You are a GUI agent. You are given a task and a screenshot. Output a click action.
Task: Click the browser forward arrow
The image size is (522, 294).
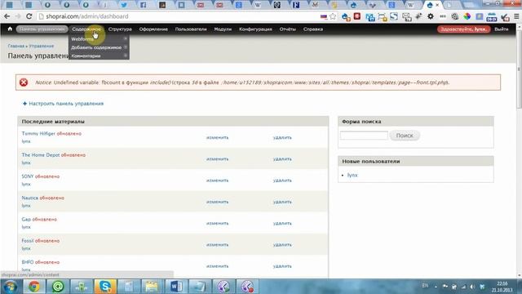point(18,16)
